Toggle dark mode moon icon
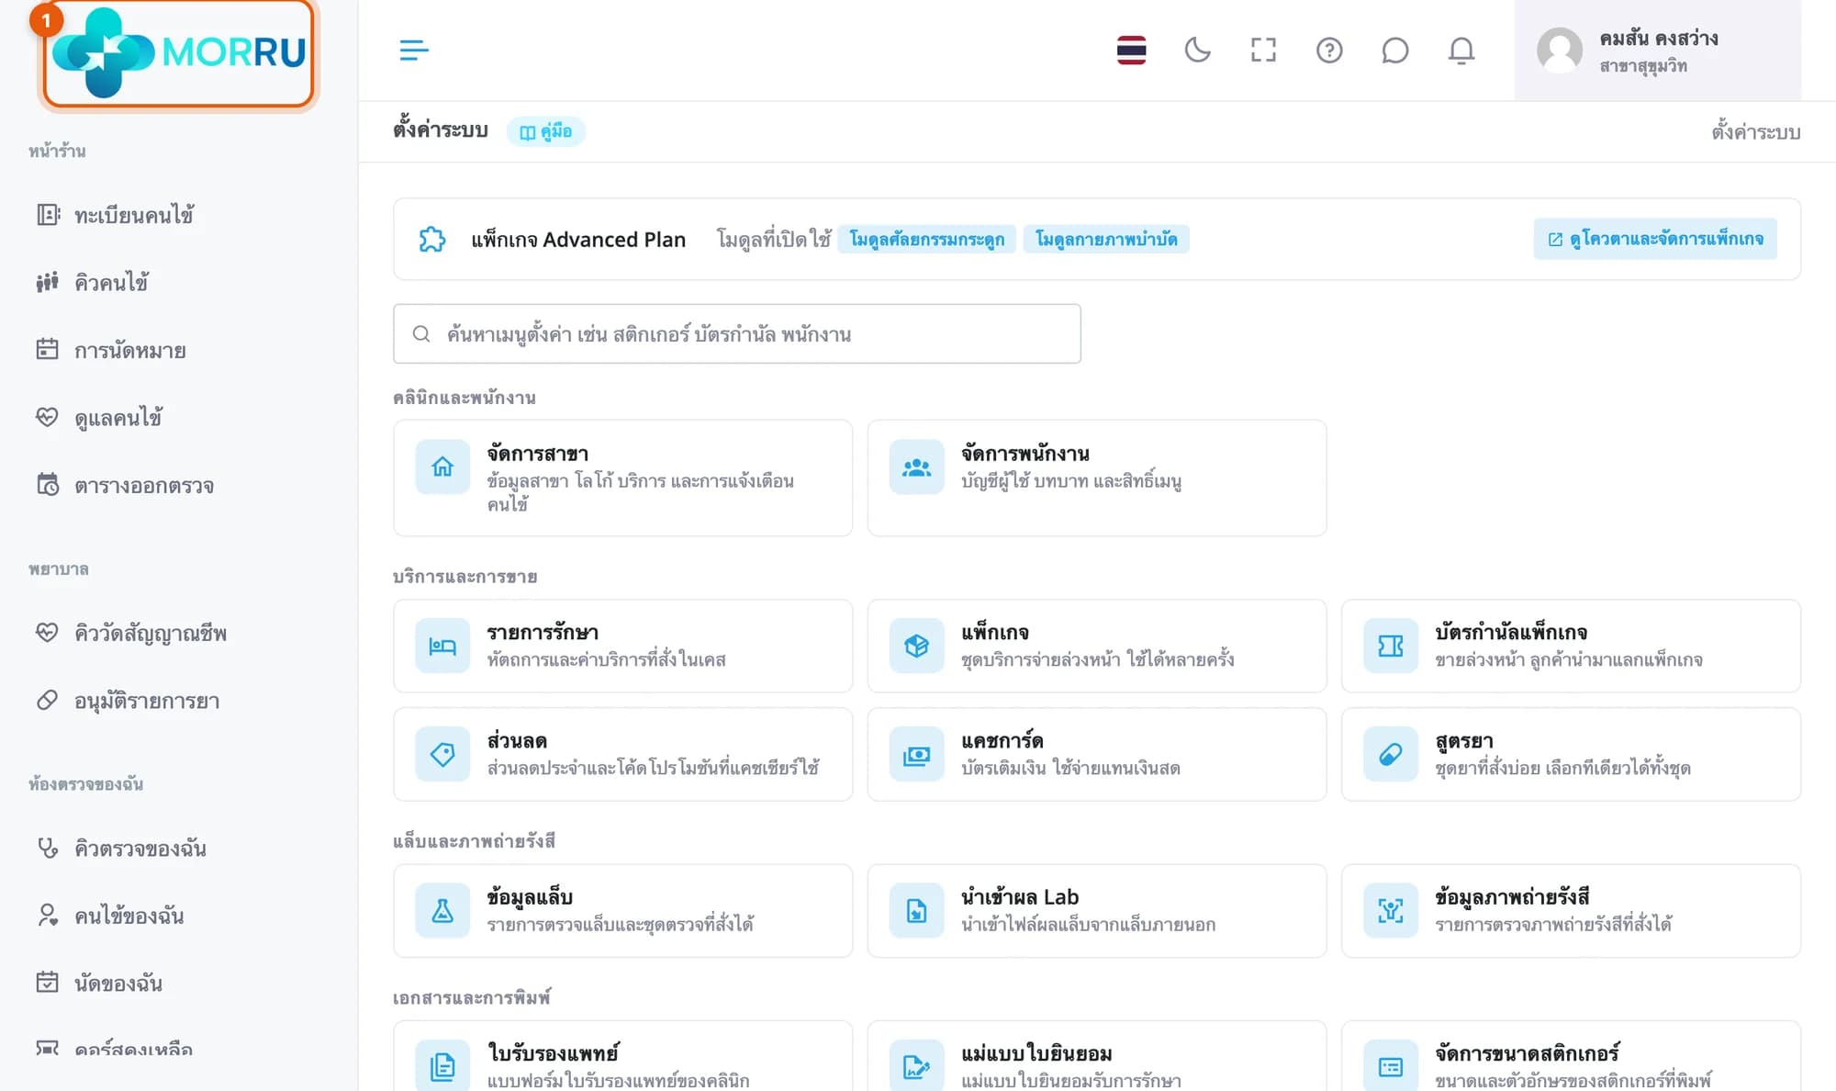The width and height of the screenshot is (1836, 1091). [1197, 51]
